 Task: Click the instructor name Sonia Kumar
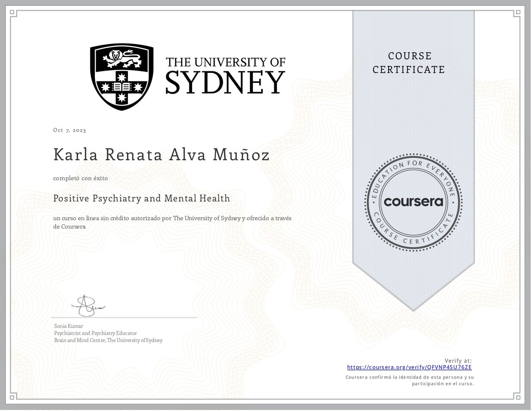(69, 326)
